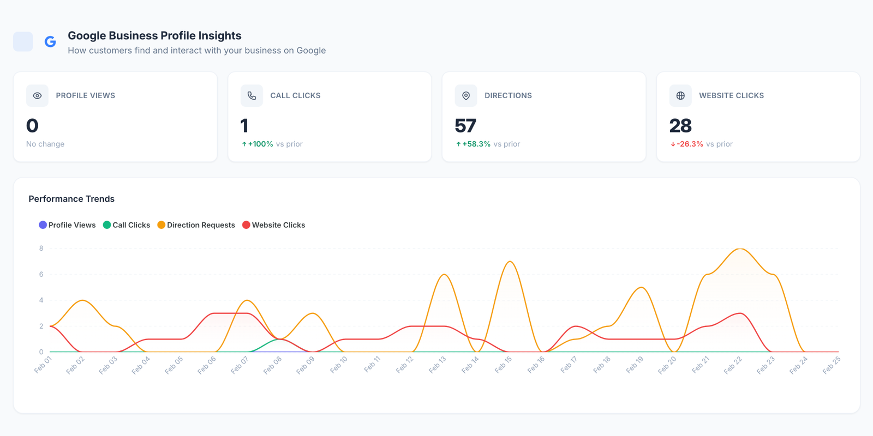Screen dimensions: 873x436
Task: Click the Feb 01 label on chart axis
Action: pyautogui.click(x=43, y=365)
